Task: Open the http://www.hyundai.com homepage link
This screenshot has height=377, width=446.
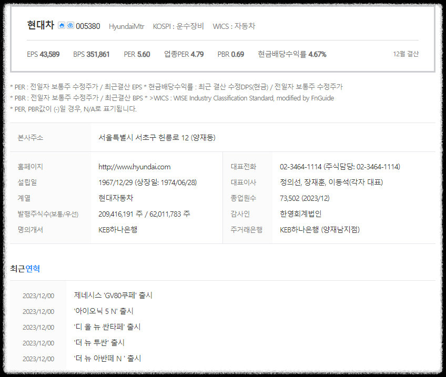Action: point(135,167)
